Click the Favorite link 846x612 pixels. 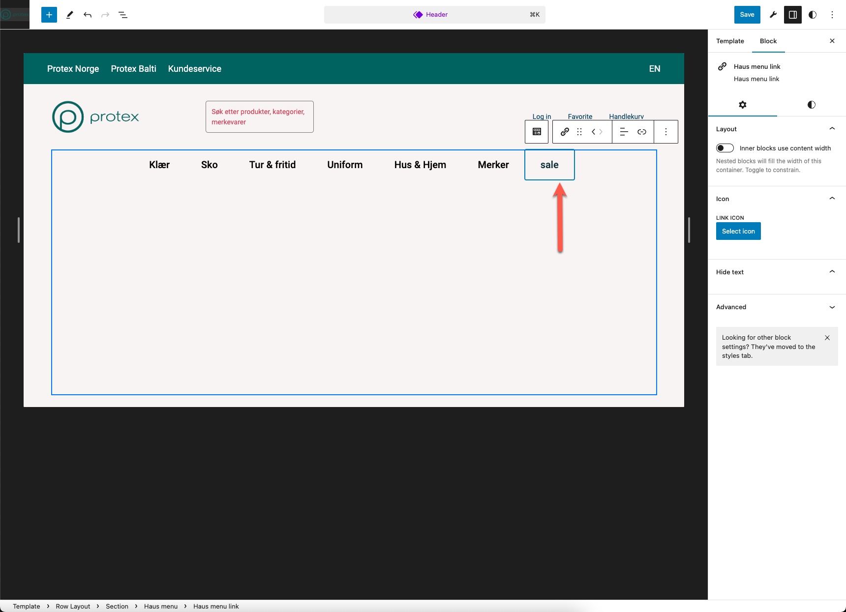coord(580,117)
